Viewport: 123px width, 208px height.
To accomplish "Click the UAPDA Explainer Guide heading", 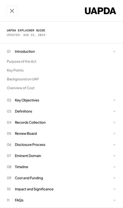I will pos(26,30).
